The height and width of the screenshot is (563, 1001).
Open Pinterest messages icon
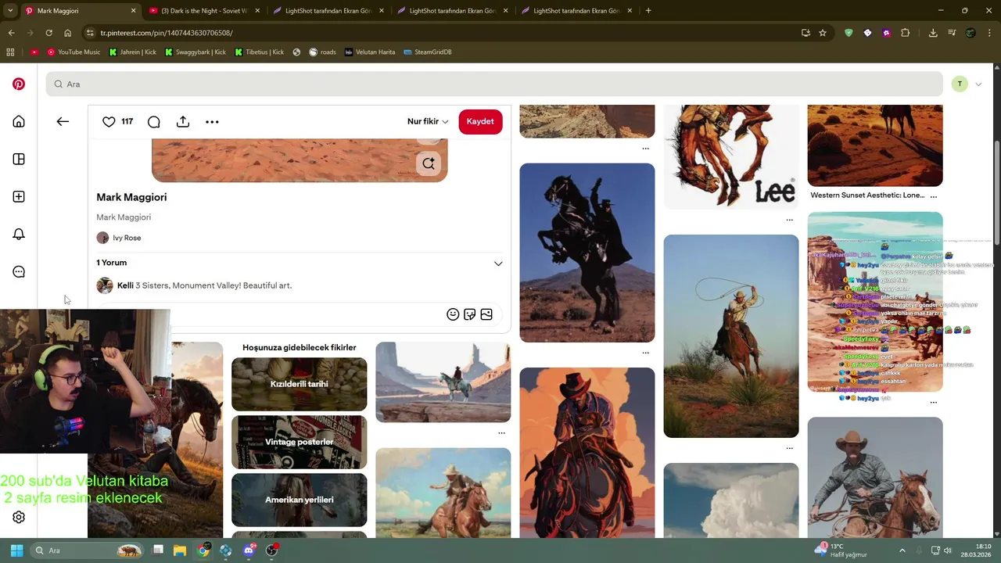pyautogui.click(x=19, y=271)
